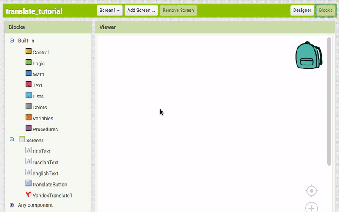Collapse the Built-in blocks tree
339x212 pixels.
[x=12, y=41]
